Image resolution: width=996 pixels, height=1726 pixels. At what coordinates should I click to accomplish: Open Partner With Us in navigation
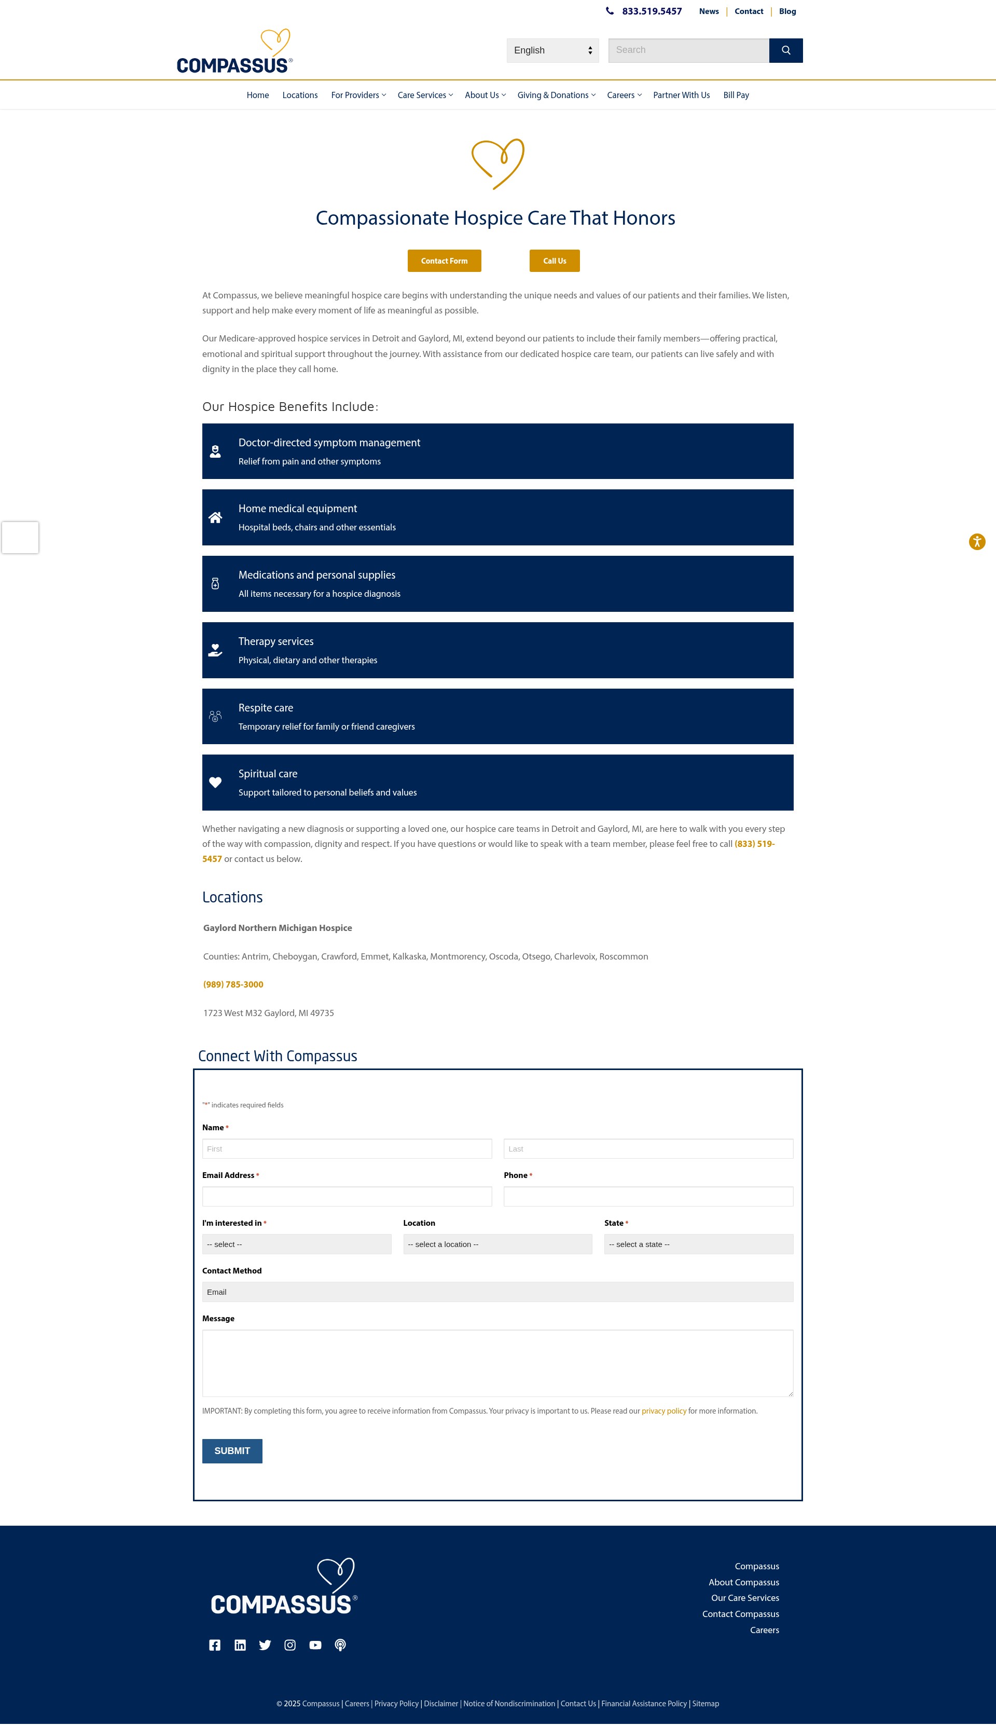pos(681,95)
